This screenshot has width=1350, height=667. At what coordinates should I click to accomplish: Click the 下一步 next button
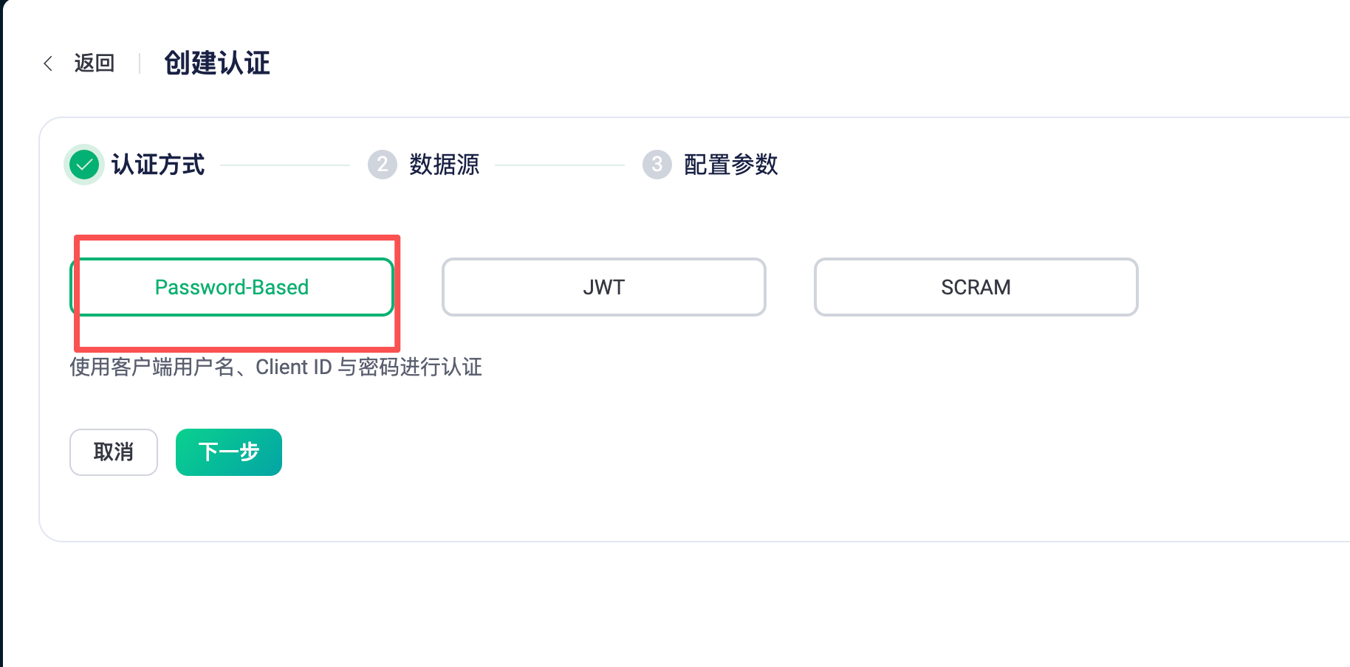point(229,452)
